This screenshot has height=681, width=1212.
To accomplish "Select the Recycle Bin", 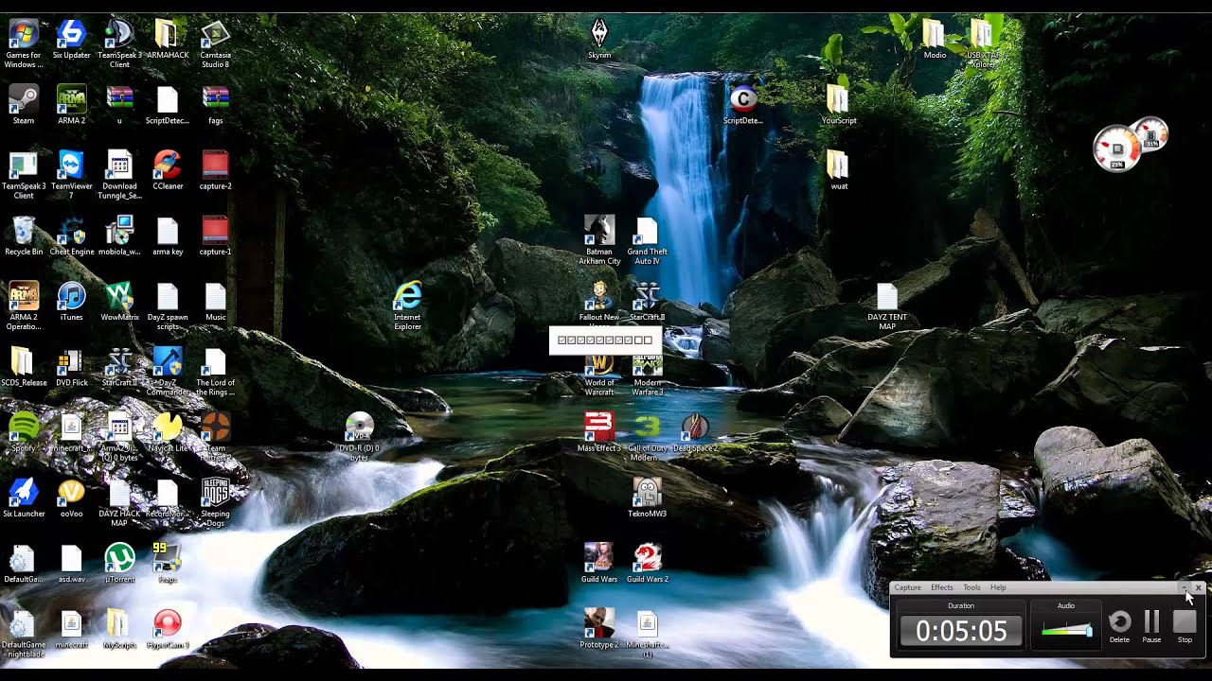I will pyautogui.click(x=24, y=236).
